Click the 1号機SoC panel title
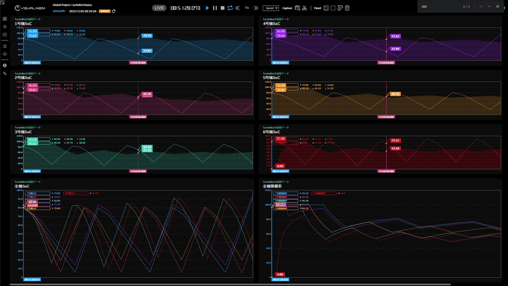The height and width of the screenshot is (286, 508). 23,24
